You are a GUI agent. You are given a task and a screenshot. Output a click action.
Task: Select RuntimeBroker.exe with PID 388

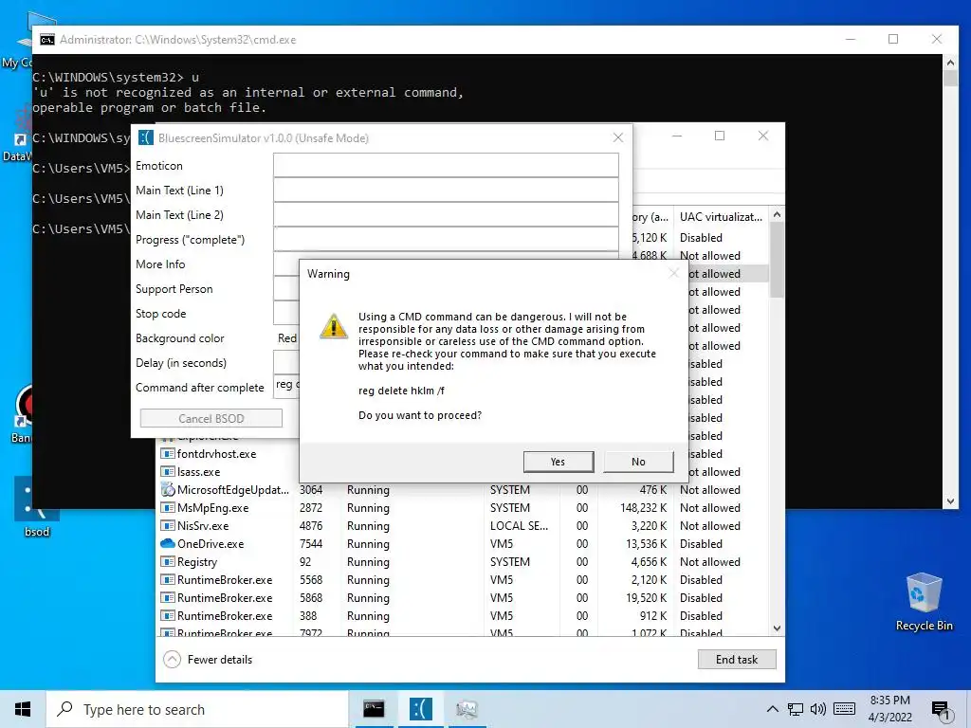tap(463, 615)
